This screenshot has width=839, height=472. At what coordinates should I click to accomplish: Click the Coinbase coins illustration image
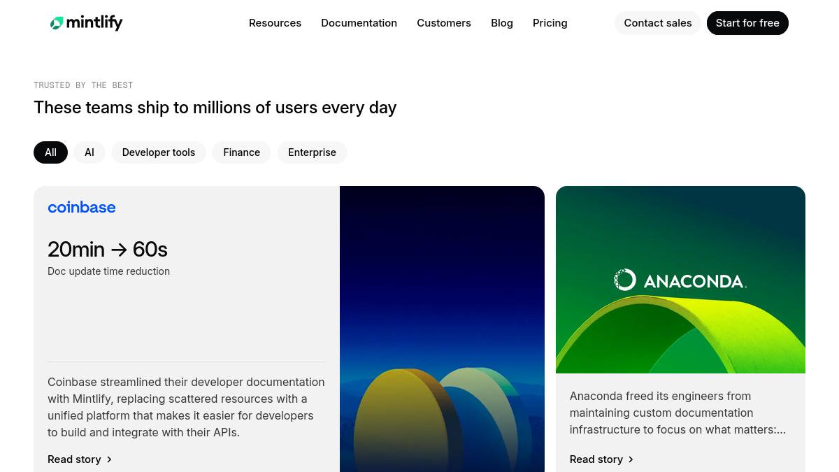click(442, 329)
